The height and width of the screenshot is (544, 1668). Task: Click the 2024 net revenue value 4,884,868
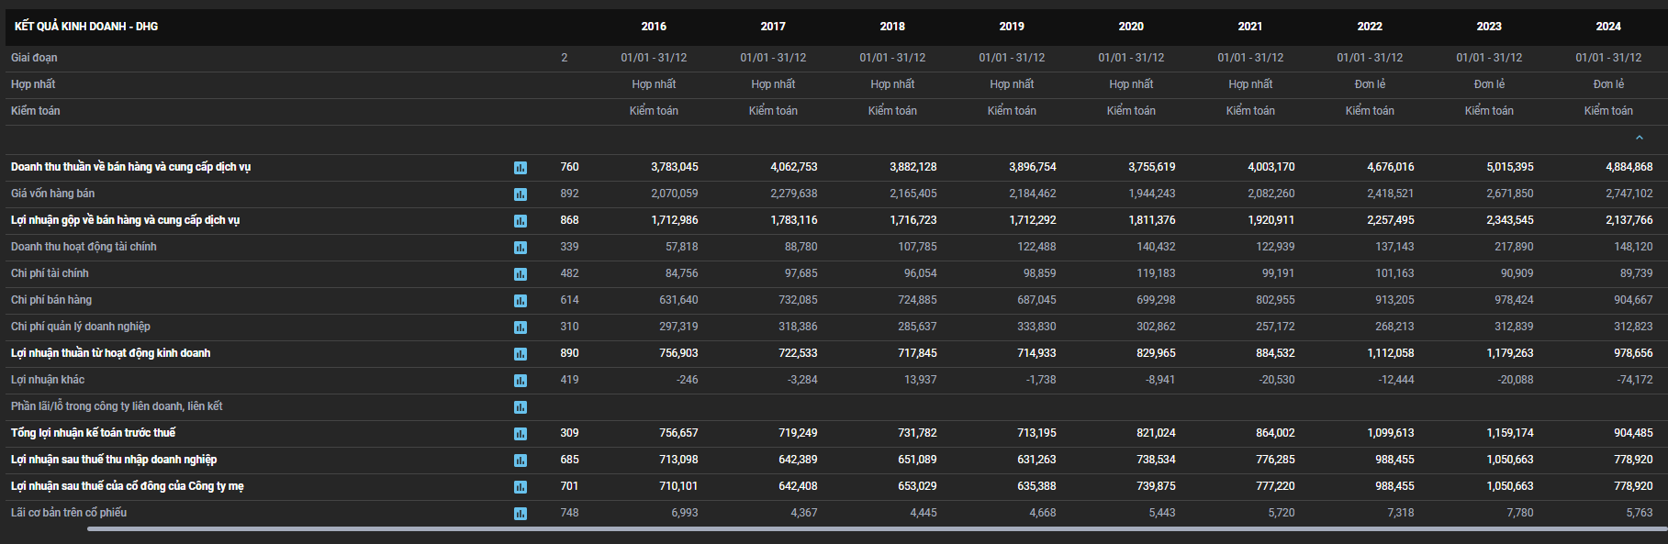click(x=1629, y=167)
